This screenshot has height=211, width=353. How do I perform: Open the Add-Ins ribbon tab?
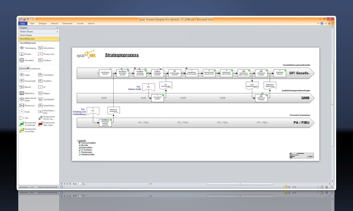91,23
